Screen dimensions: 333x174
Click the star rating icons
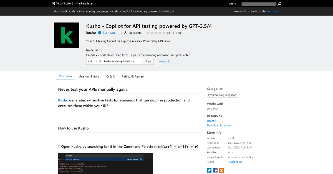pos(156,33)
